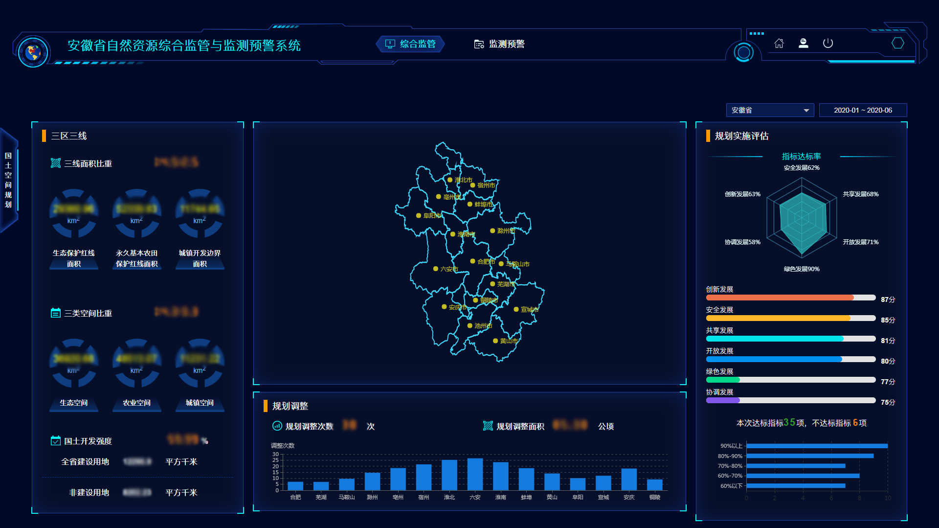Click the home icon in the top bar
Screen dimensions: 939x528
click(779, 44)
